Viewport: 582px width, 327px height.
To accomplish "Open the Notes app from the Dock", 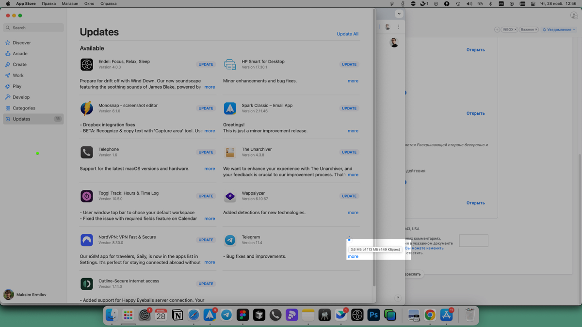I will [x=308, y=315].
